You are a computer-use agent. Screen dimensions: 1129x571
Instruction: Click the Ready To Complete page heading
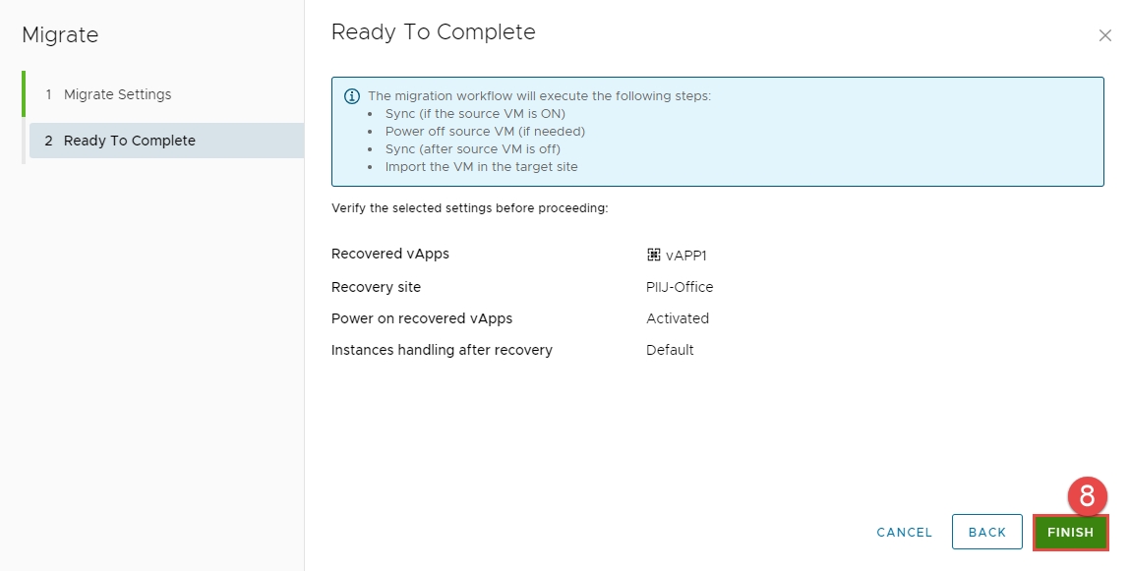click(x=433, y=31)
